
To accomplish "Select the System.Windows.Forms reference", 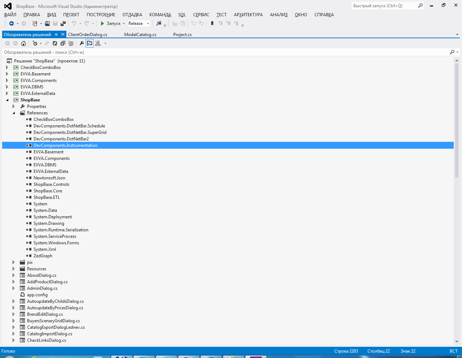I will pyautogui.click(x=56, y=243).
